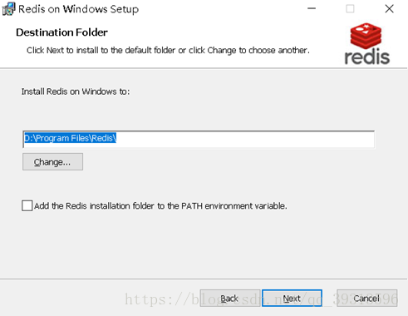Go to the Back step
The image size is (408, 316).
click(x=229, y=299)
